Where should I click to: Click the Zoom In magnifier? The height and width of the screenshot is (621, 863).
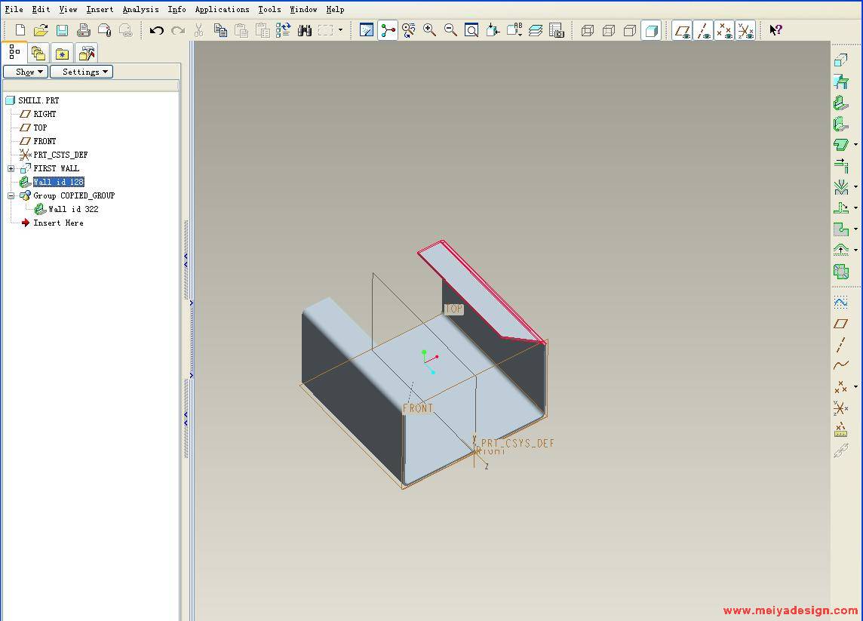point(429,30)
